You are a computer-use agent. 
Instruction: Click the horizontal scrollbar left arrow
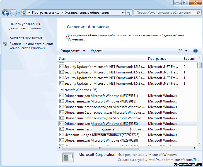click(59, 148)
